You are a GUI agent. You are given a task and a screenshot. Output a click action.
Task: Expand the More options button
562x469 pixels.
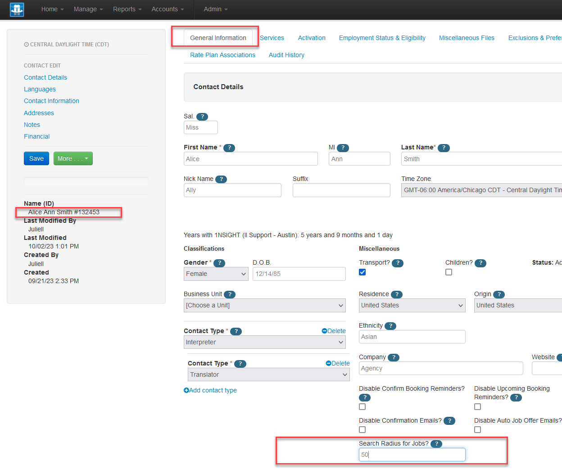[73, 158]
